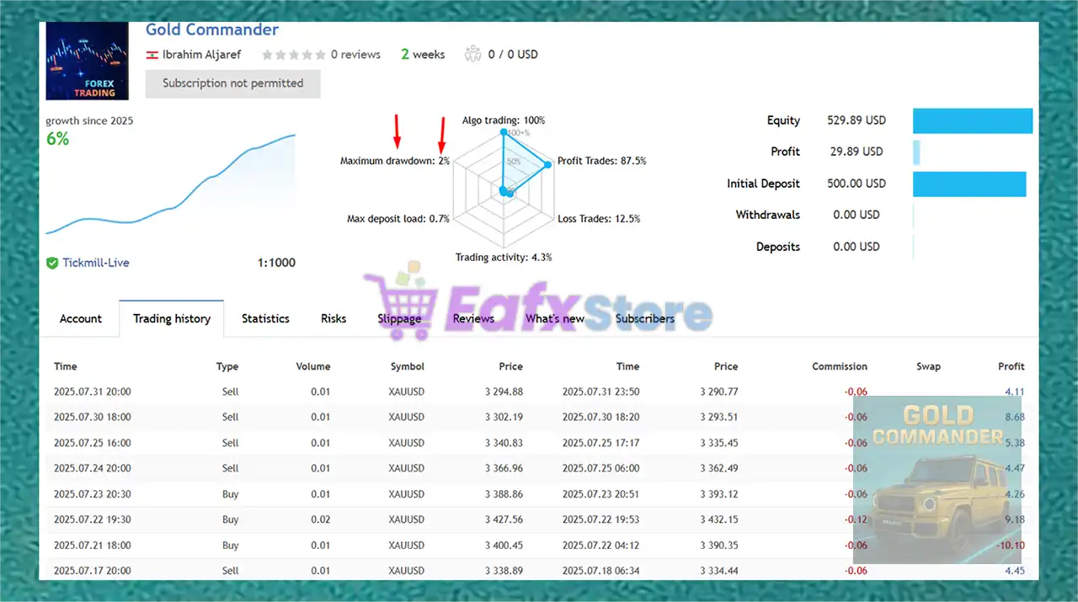The width and height of the screenshot is (1078, 602).
Task: Switch to the Risks tab
Action: click(334, 318)
